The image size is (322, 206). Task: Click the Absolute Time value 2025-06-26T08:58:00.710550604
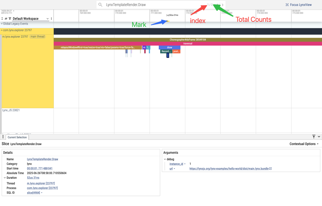(x=47, y=173)
